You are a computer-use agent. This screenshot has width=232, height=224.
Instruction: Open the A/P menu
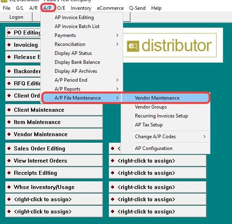47,8
